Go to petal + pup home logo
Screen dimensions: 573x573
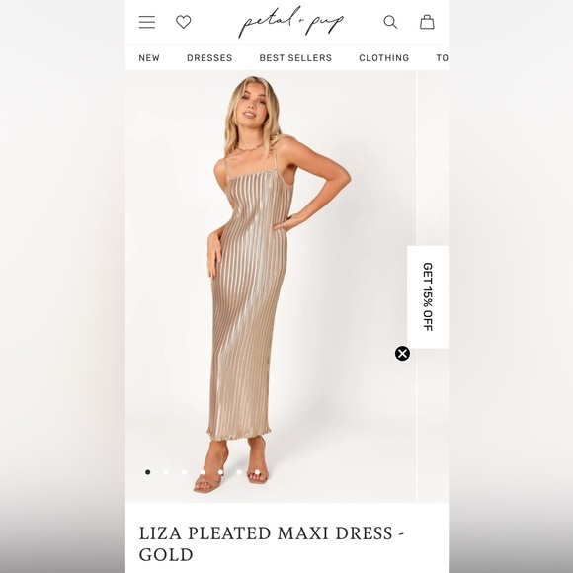[291, 22]
